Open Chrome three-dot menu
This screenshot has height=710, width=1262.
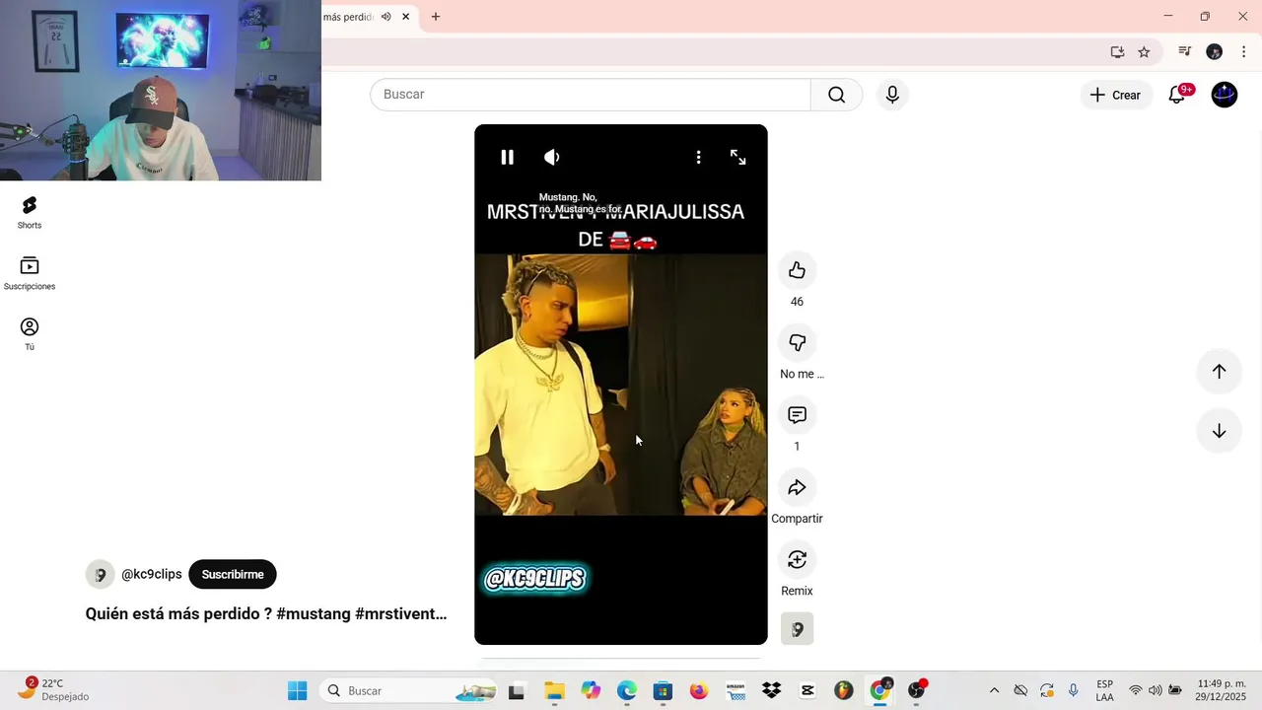click(1244, 52)
